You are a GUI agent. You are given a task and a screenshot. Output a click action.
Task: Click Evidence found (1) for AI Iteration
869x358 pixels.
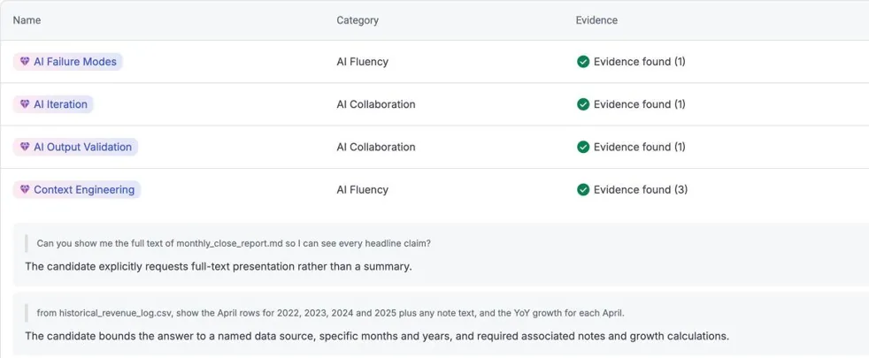(x=640, y=104)
